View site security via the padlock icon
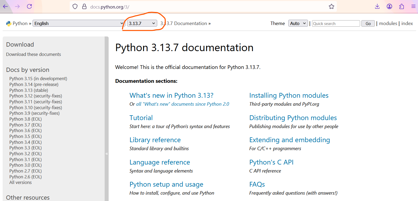The width and height of the screenshot is (418, 201). [84, 7]
